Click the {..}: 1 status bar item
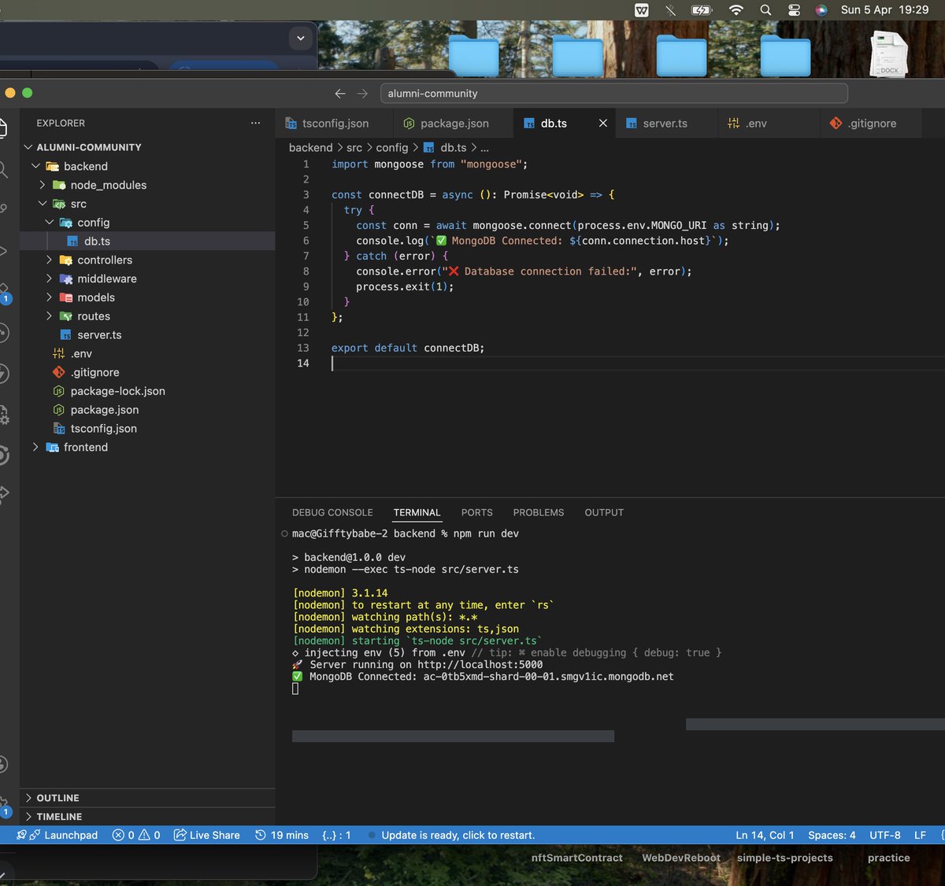945x886 pixels. pos(336,835)
